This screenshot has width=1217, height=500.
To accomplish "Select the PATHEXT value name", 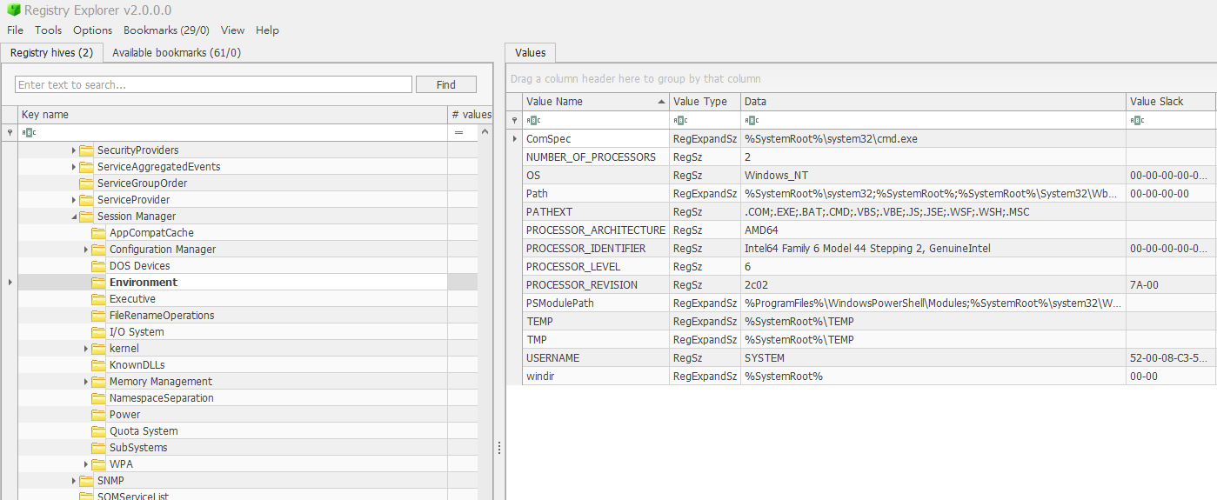I will pyautogui.click(x=549, y=212).
